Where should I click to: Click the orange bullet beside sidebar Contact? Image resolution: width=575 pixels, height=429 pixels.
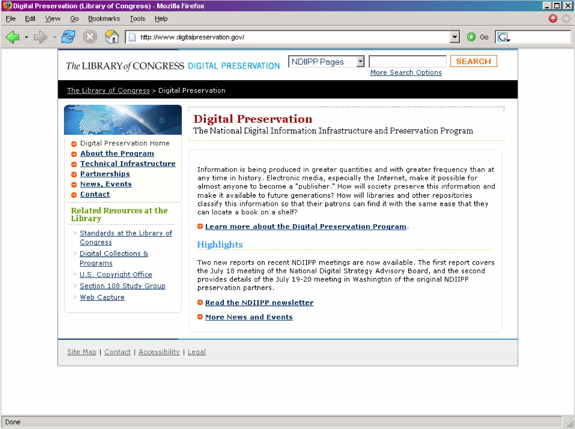(74, 195)
